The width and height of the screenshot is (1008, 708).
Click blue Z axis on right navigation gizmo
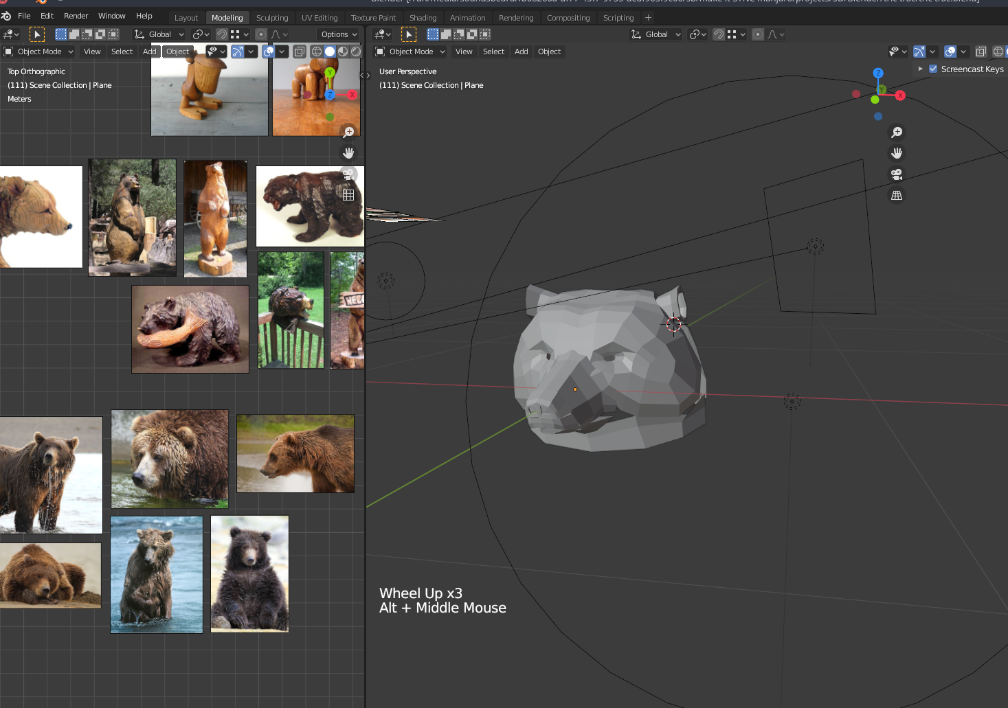877,73
